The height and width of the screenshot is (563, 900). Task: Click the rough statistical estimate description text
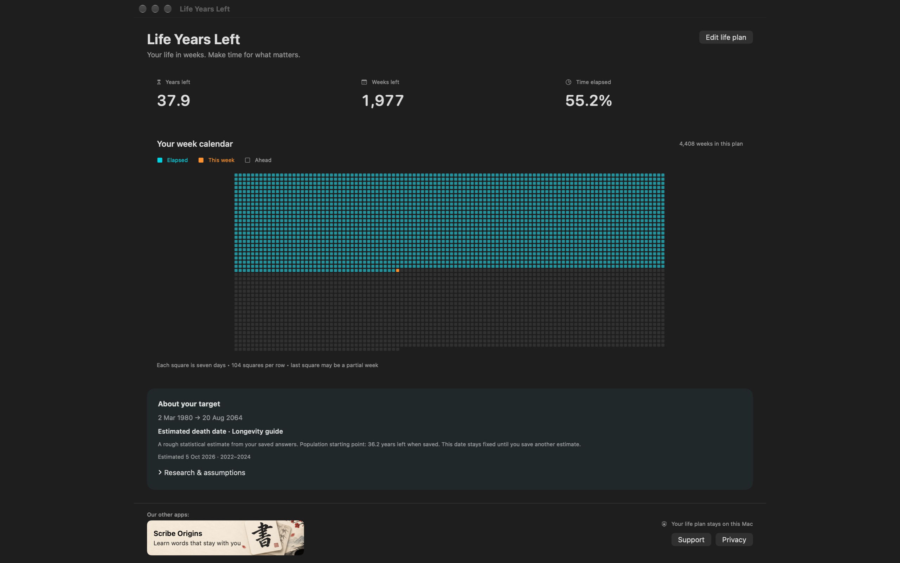369,444
